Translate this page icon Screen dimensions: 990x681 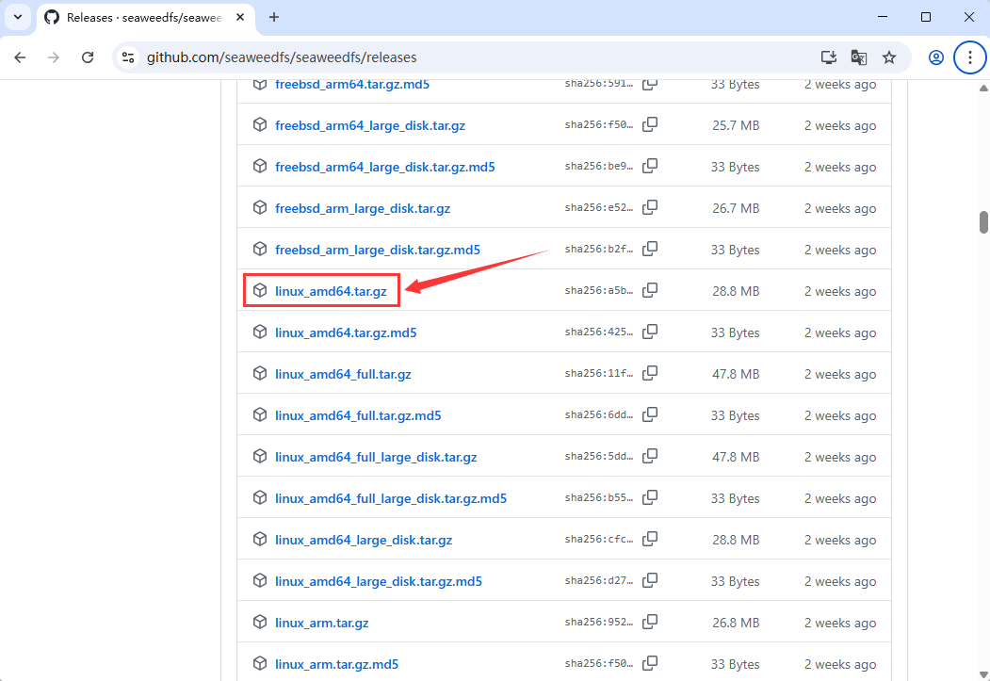coord(859,57)
